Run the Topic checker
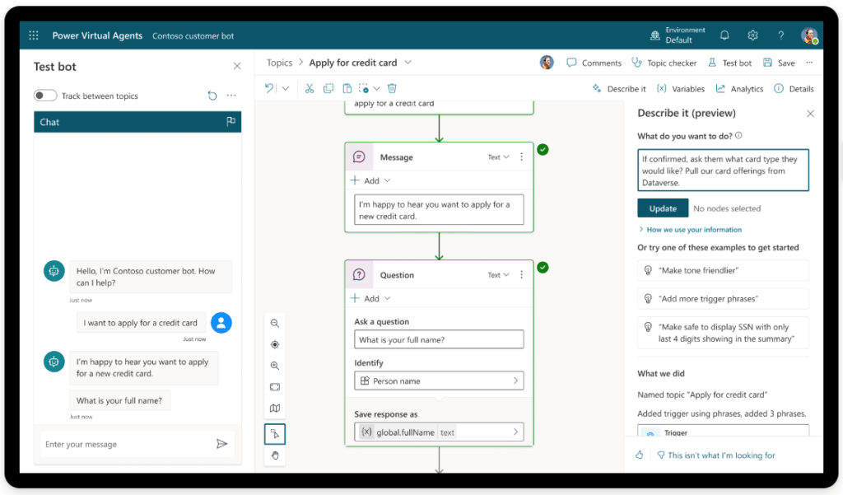Viewport: 843px width, 495px height. coord(664,63)
